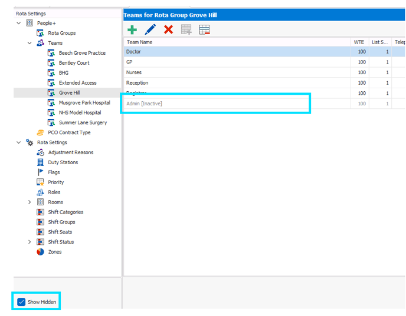Open the Rota Groups tree item
The image size is (406, 316).
pyautogui.click(x=62, y=33)
